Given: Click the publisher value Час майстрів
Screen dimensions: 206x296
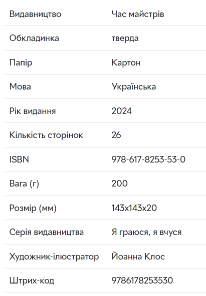Looking at the screenshot, I should click(x=138, y=14).
